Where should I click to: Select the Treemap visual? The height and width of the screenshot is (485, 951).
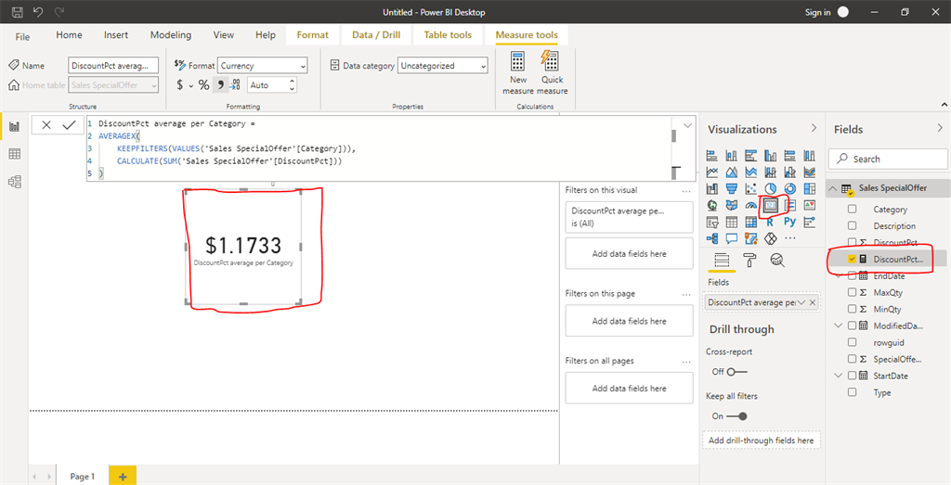(809, 189)
